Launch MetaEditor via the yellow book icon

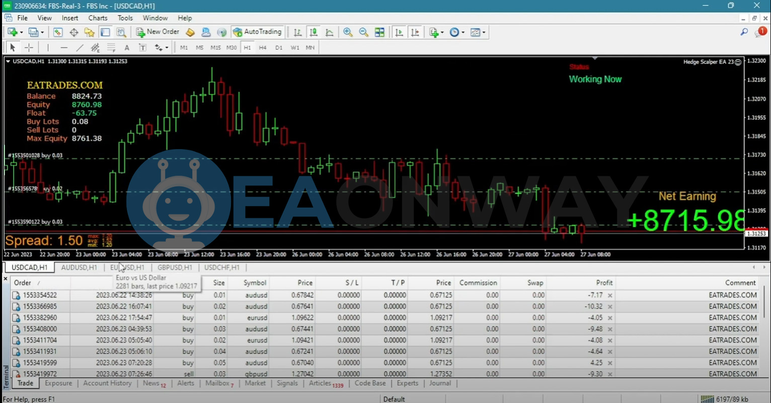tap(190, 32)
